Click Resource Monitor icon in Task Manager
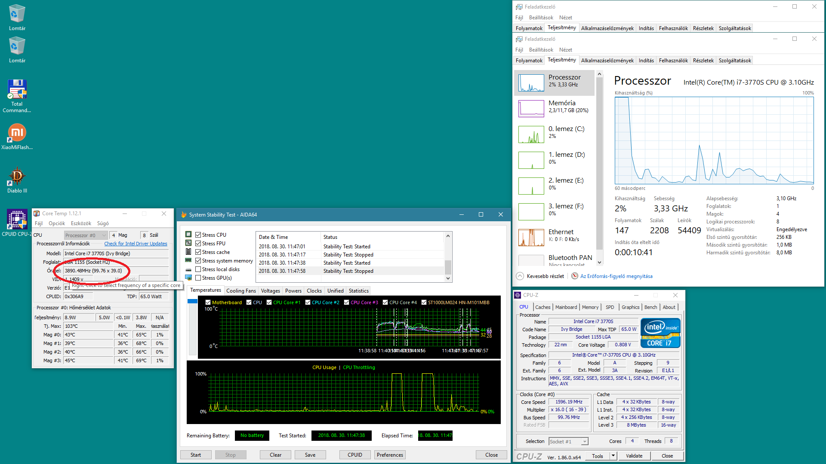This screenshot has width=826, height=464. point(574,276)
